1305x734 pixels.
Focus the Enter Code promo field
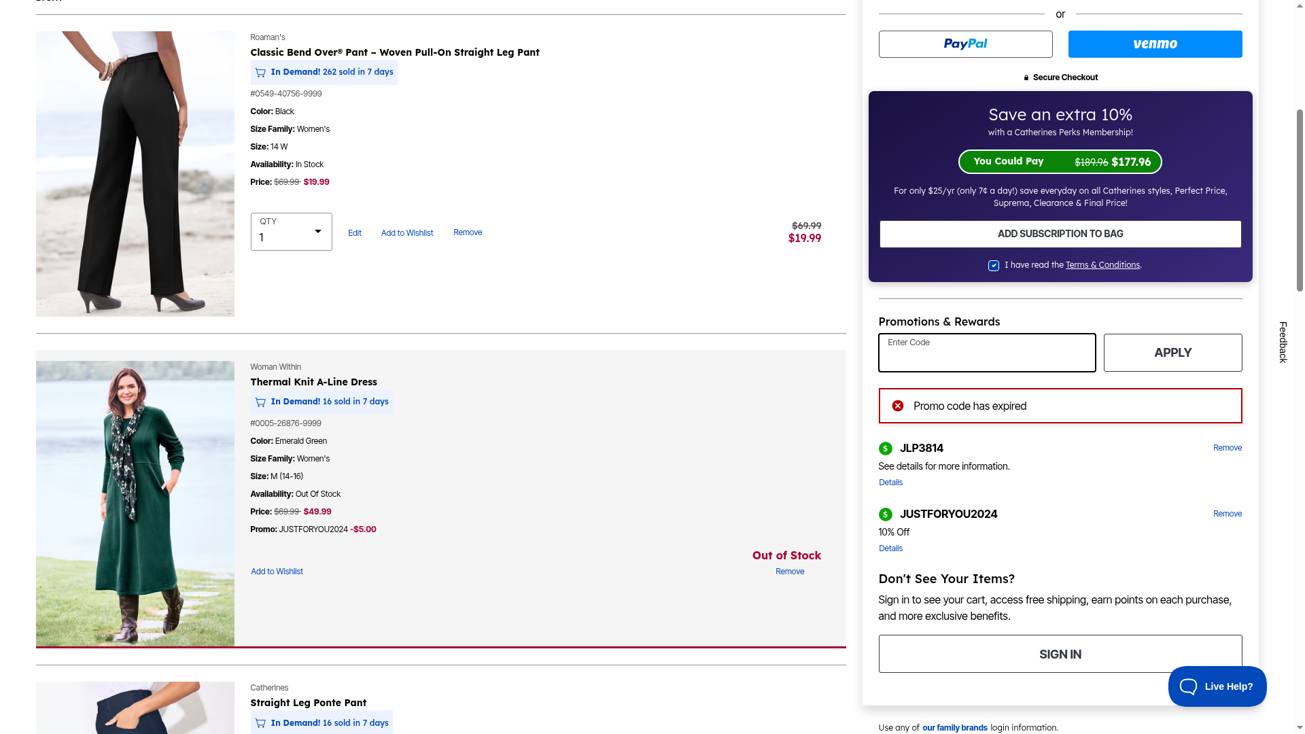tap(986, 353)
